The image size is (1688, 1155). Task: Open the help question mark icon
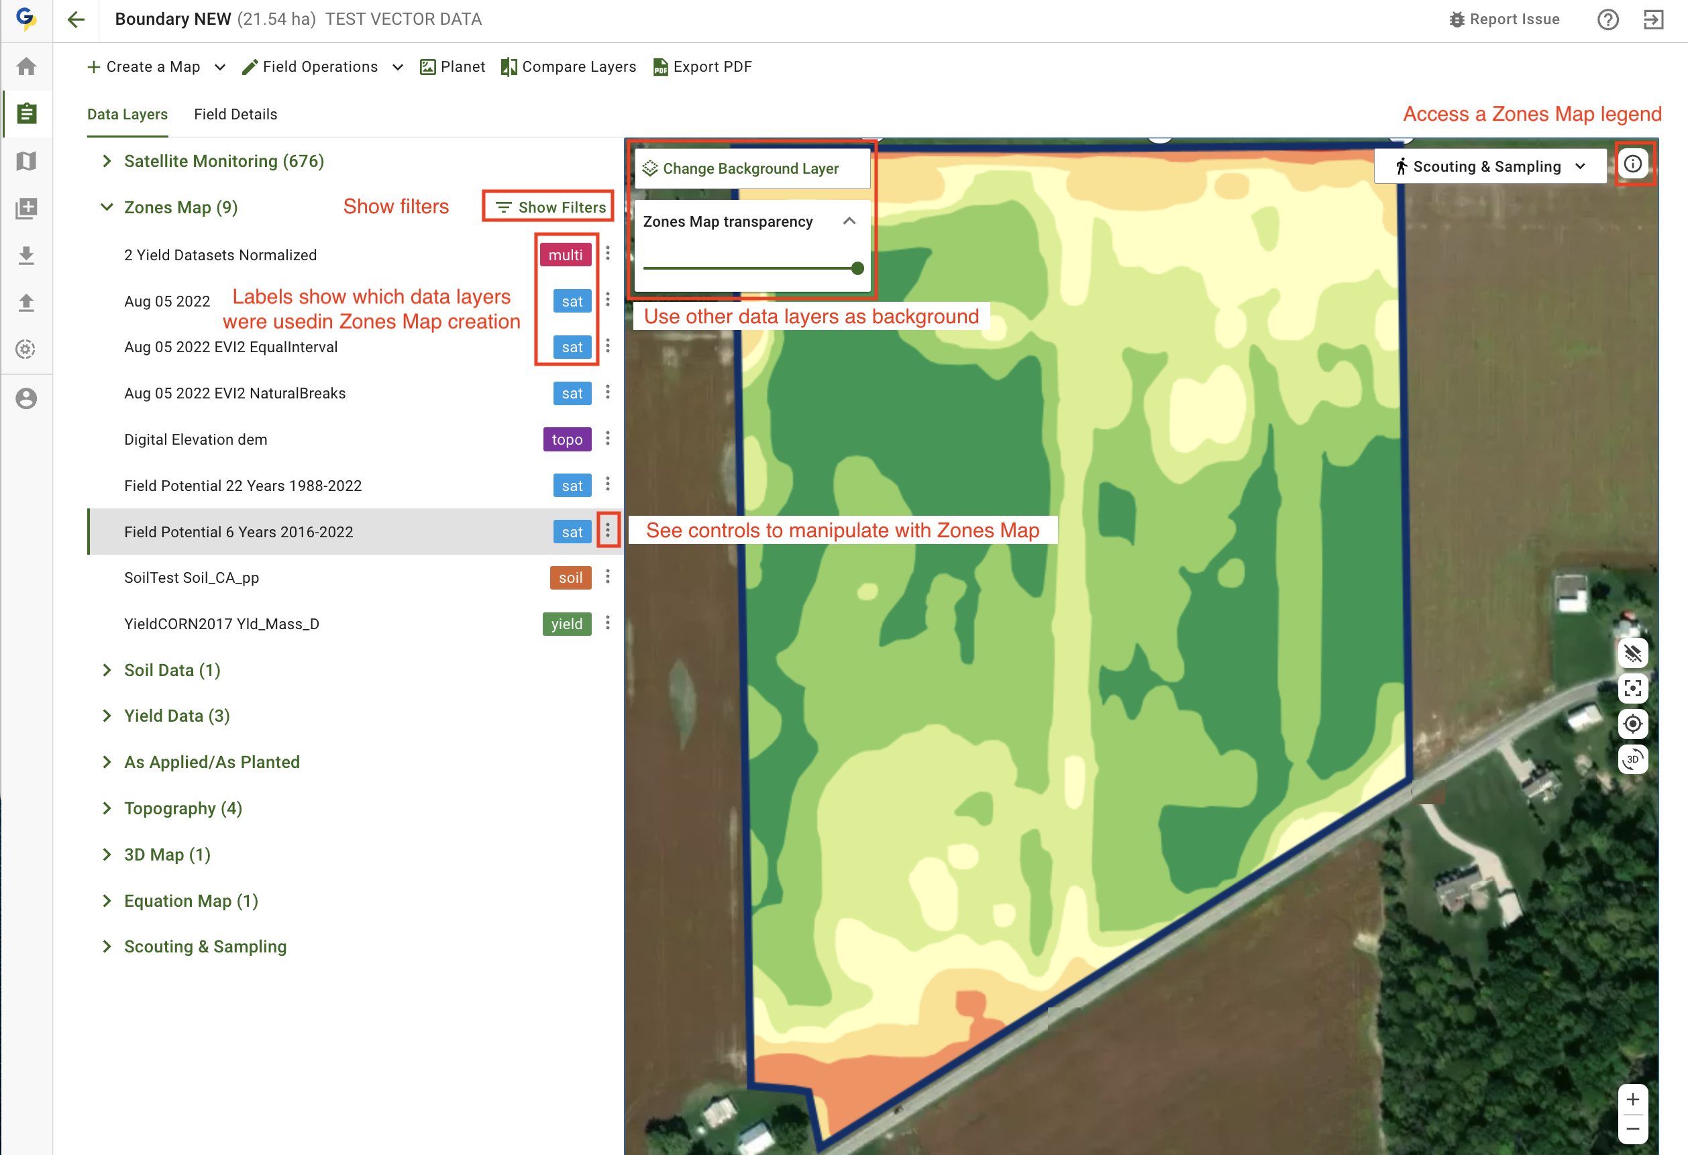1607,19
